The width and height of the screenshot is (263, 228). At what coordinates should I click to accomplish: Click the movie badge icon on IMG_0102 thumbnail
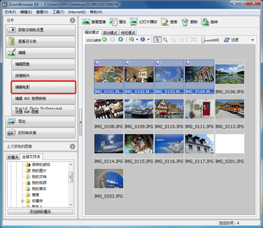tap(127, 62)
